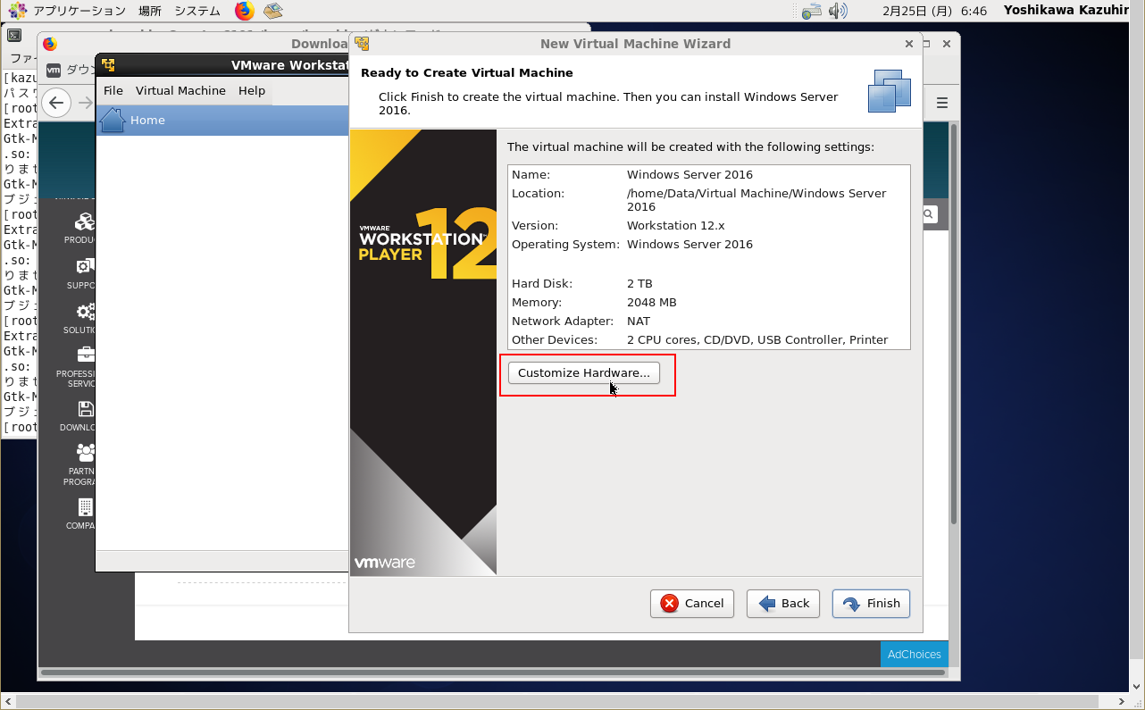This screenshot has height=710, width=1145.
Task: Open Firefox from the top panel launcher
Action: pos(244,11)
